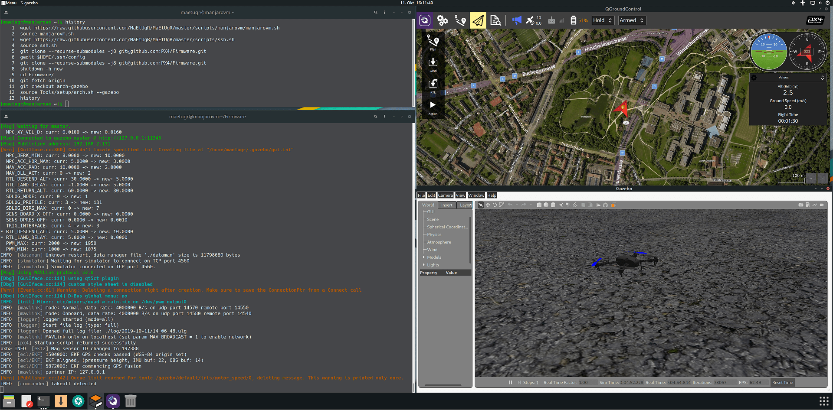Click the GPS satellite status icon
Image resolution: width=833 pixels, height=410 pixels.
pyautogui.click(x=530, y=20)
